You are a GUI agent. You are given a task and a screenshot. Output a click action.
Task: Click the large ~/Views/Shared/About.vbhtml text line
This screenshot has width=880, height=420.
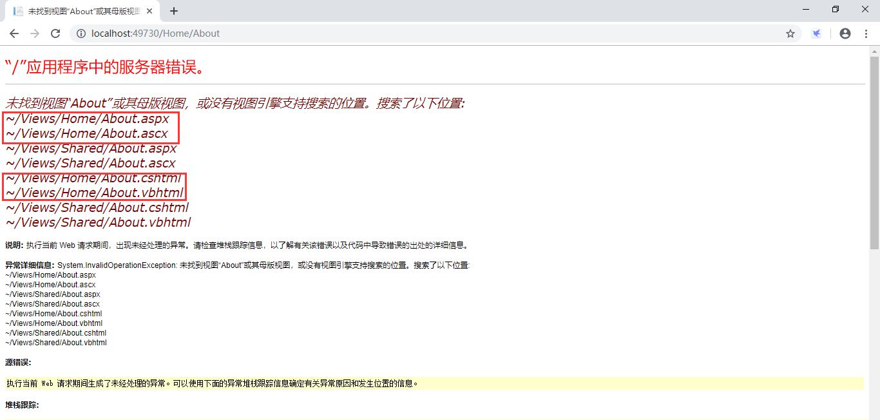point(98,223)
